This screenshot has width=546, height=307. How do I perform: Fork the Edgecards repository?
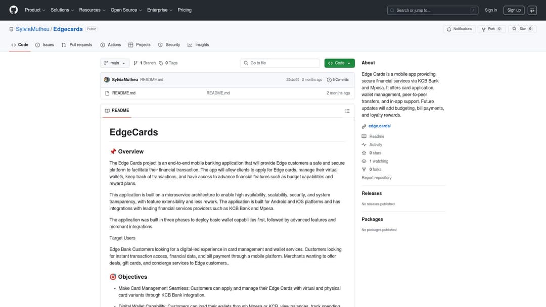pos(492,29)
